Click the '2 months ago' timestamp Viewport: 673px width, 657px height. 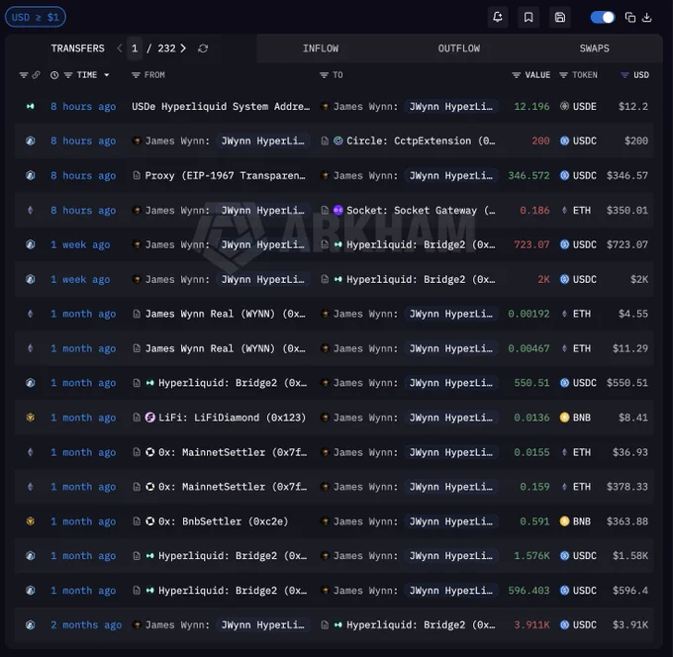click(x=86, y=625)
